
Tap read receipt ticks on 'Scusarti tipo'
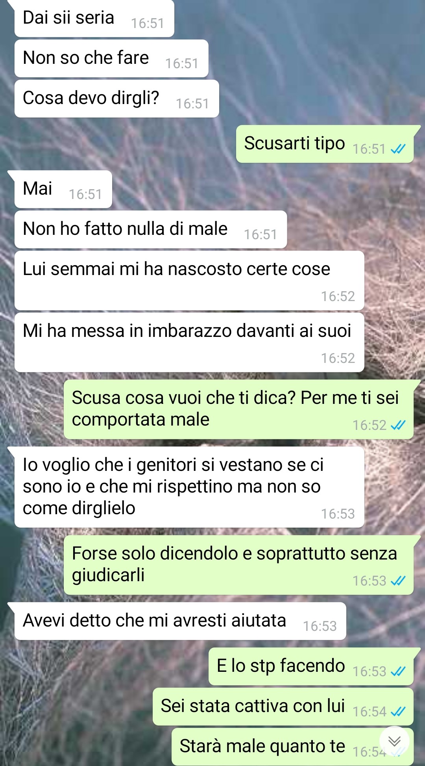coord(398,149)
